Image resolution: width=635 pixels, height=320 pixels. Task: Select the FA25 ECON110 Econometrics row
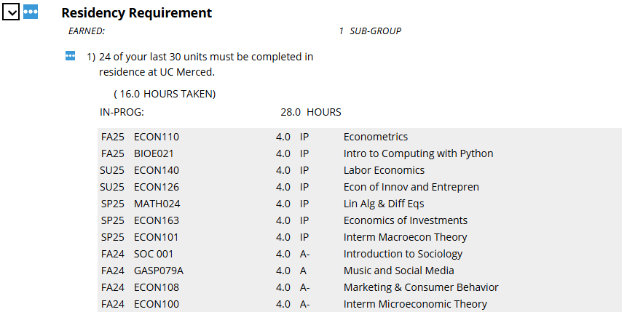(x=360, y=137)
